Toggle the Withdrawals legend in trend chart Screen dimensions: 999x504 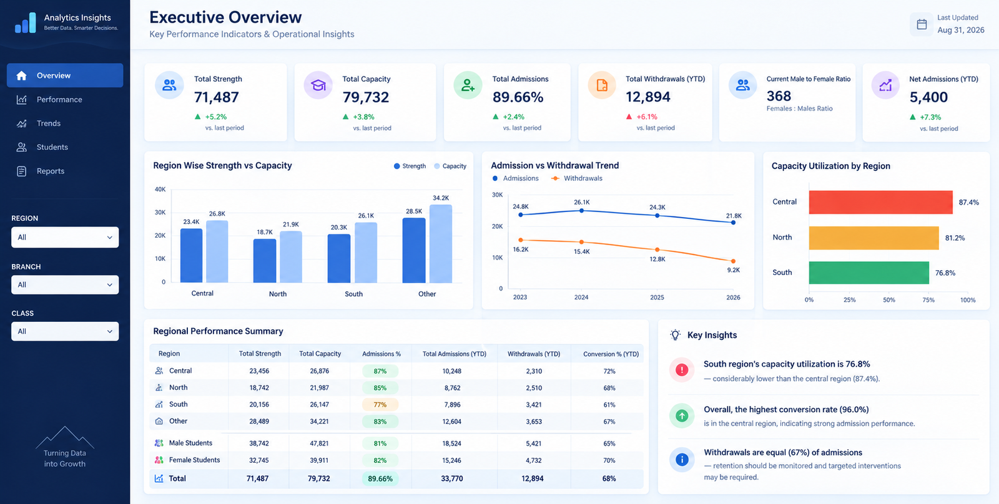(577, 178)
